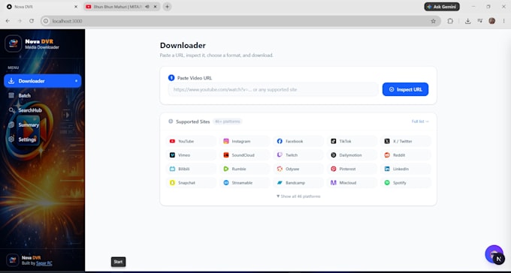Viewport: 511px width, 273px height.
Task: View site information icon in address bar
Action: tap(46, 21)
